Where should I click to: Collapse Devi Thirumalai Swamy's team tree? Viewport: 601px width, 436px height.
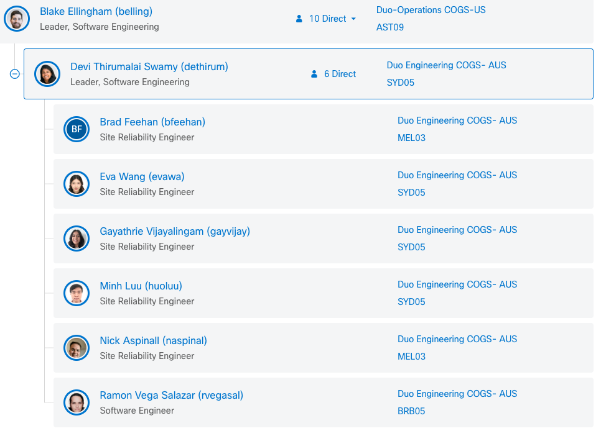(15, 74)
